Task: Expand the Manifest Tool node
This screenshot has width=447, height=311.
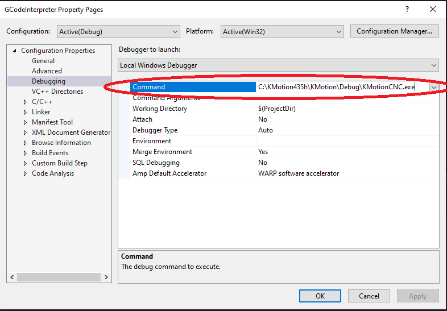Action: pyautogui.click(x=25, y=122)
